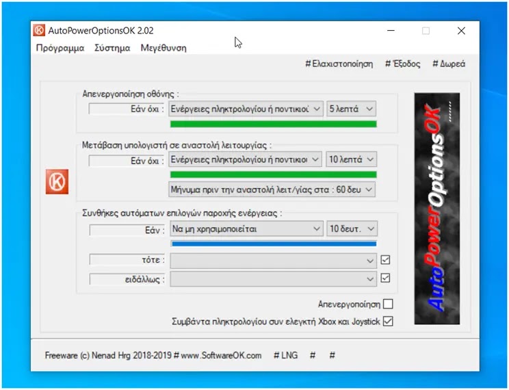Click the # Ελαχιστοποίηση button

pos(339,64)
